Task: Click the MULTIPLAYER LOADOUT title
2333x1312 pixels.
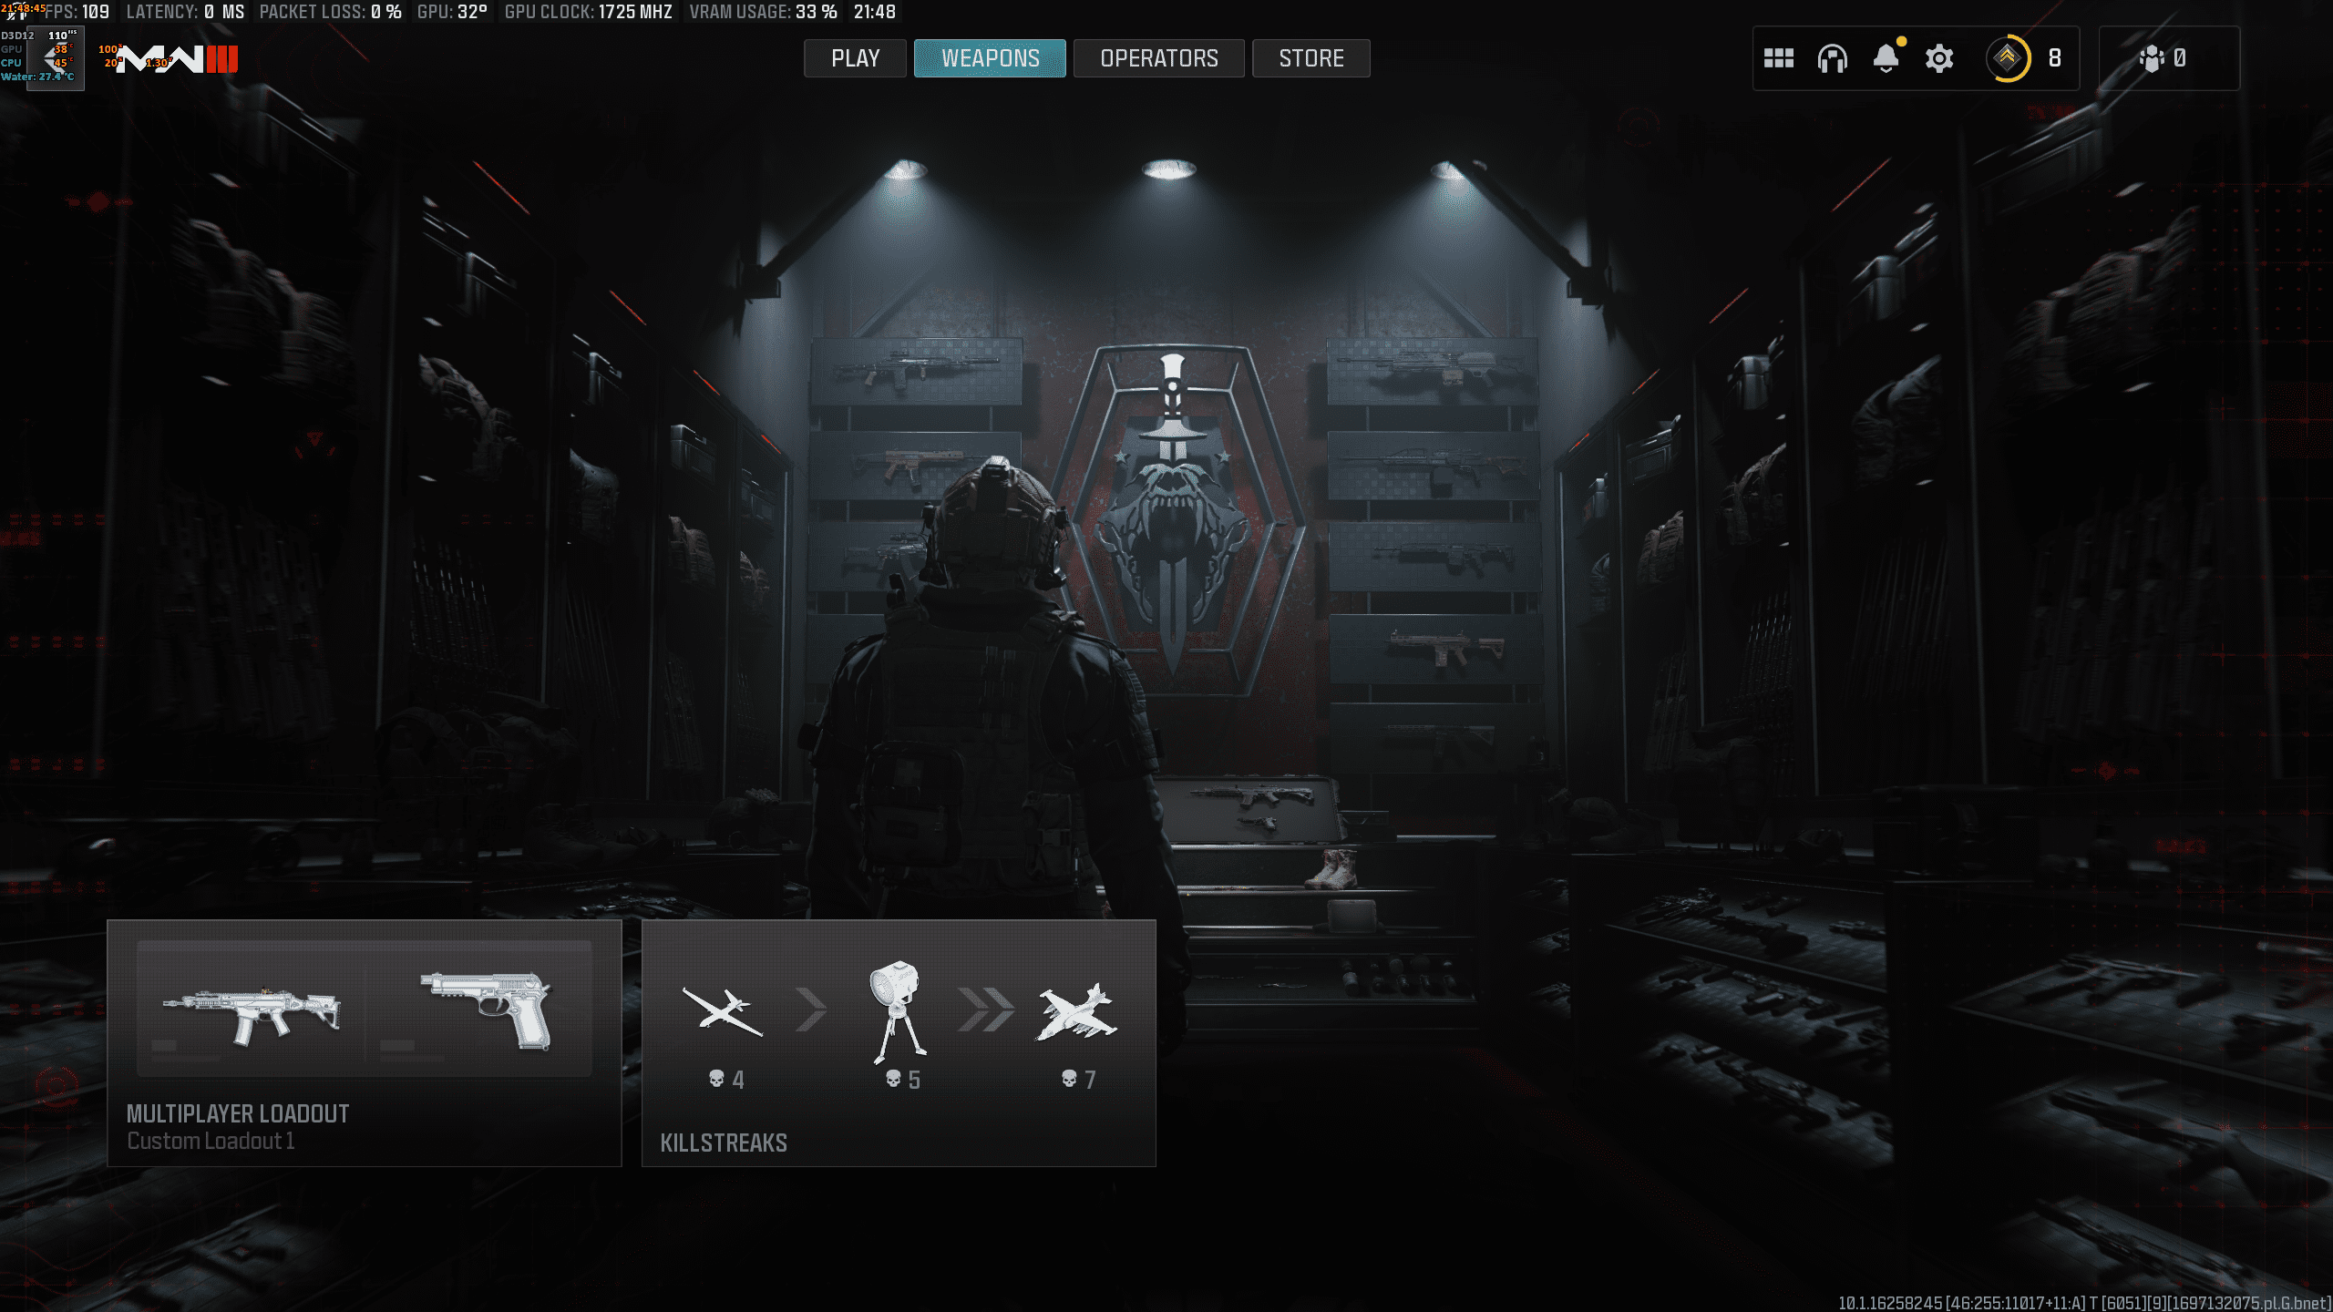Action: tap(238, 1113)
